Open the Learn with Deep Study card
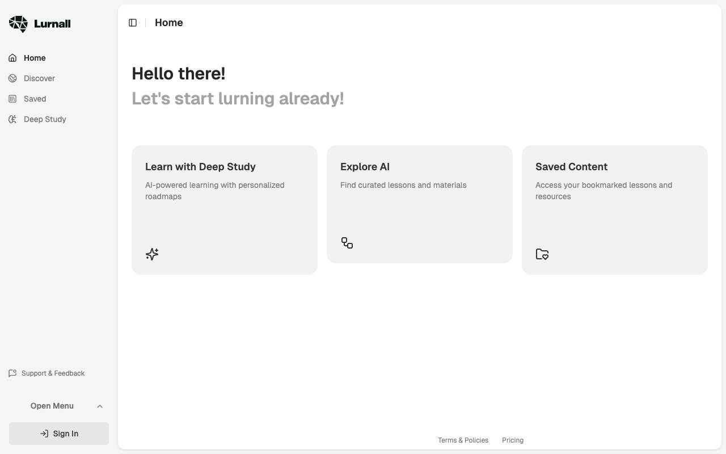Image resolution: width=726 pixels, height=454 pixels. tap(225, 210)
